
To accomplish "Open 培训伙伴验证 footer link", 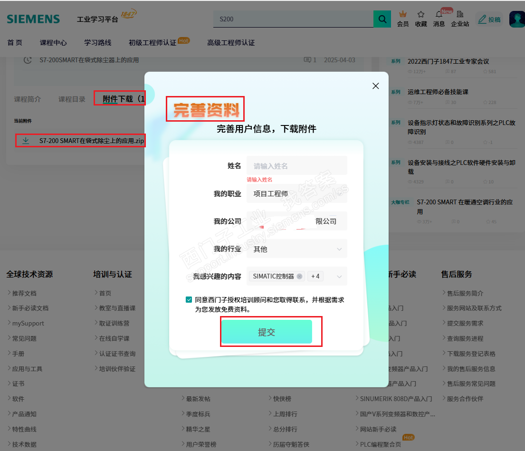I will coord(117,369).
